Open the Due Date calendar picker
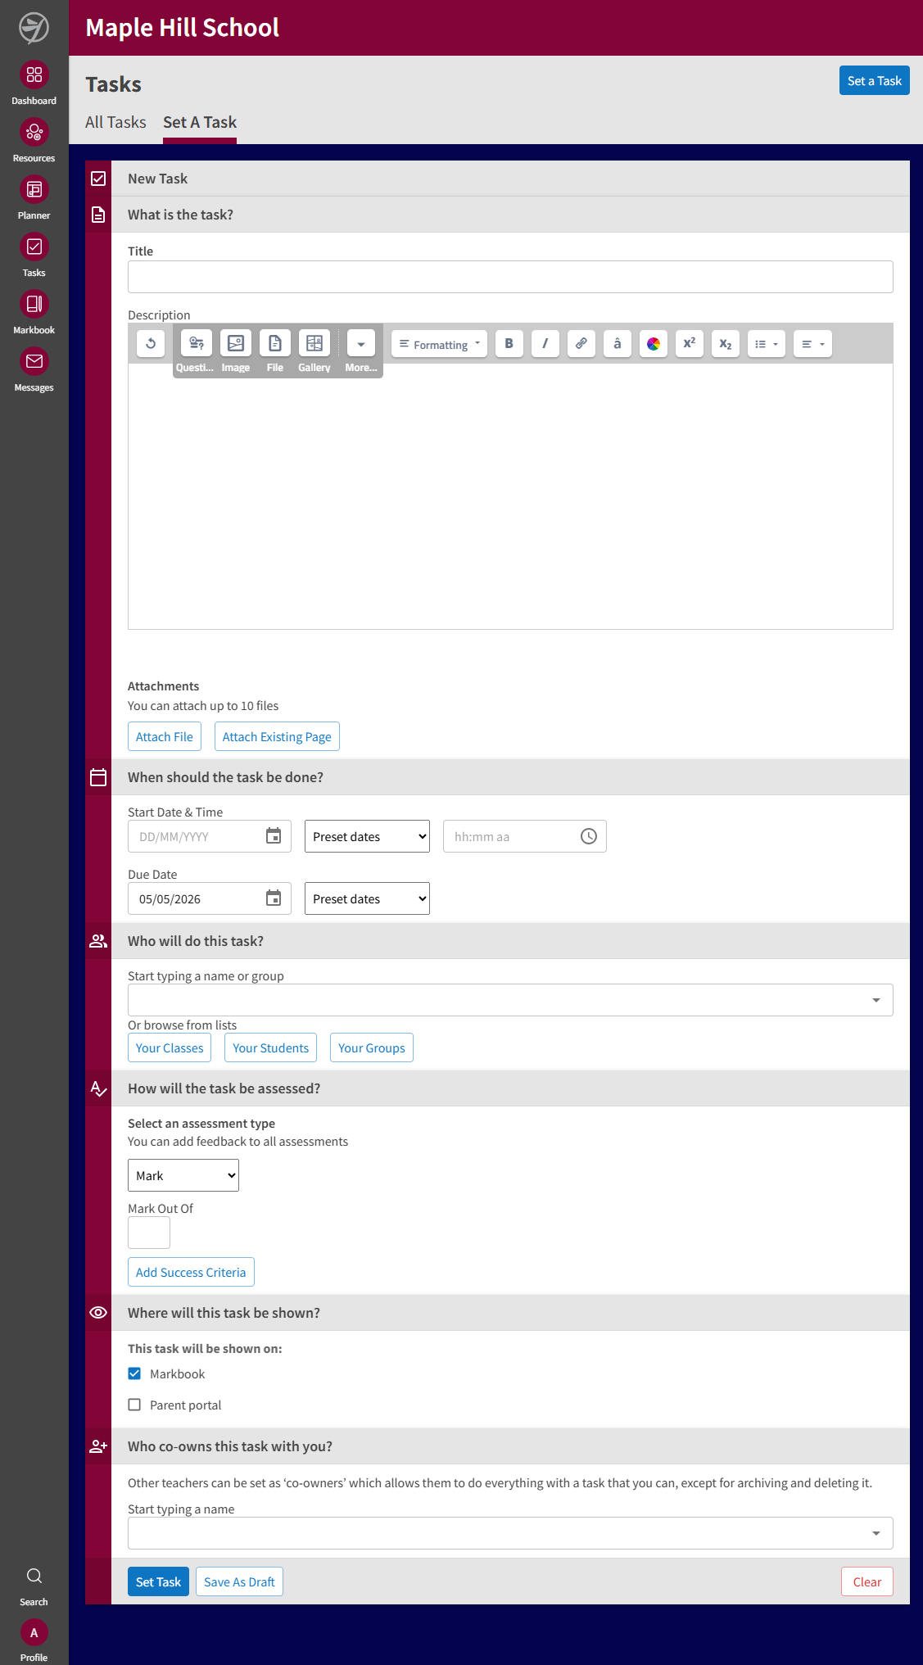The height and width of the screenshot is (1665, 923). pyautogui.click(x=274, y=898)
